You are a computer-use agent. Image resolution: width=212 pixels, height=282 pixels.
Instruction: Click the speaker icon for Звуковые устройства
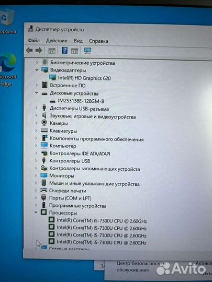[44, 115]
